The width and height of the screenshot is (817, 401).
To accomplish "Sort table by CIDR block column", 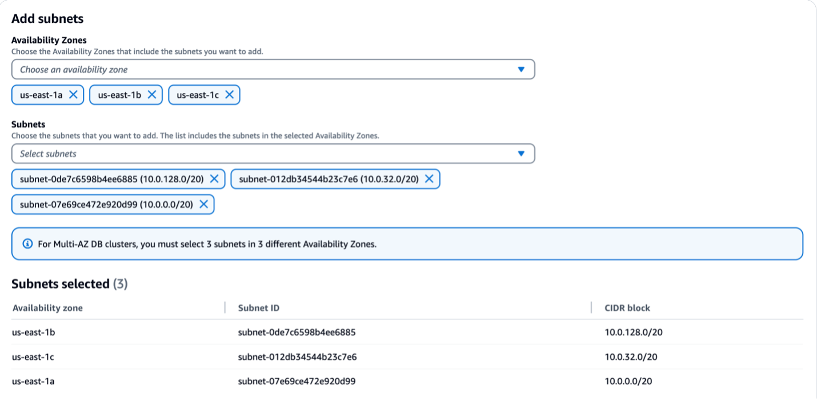I will 627,308.
